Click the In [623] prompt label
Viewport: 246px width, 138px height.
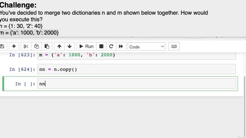22,55
